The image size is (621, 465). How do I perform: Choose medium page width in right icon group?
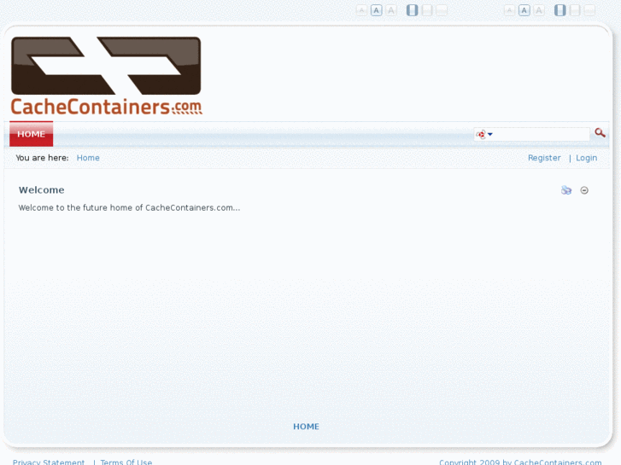click(x=575, y=10)
